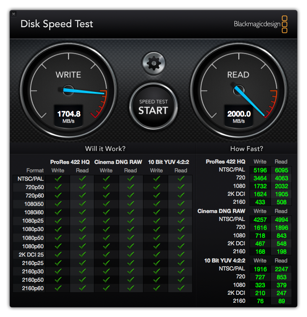
Task: Click ProRes 2160 read value 508
Action: [281, 202]
